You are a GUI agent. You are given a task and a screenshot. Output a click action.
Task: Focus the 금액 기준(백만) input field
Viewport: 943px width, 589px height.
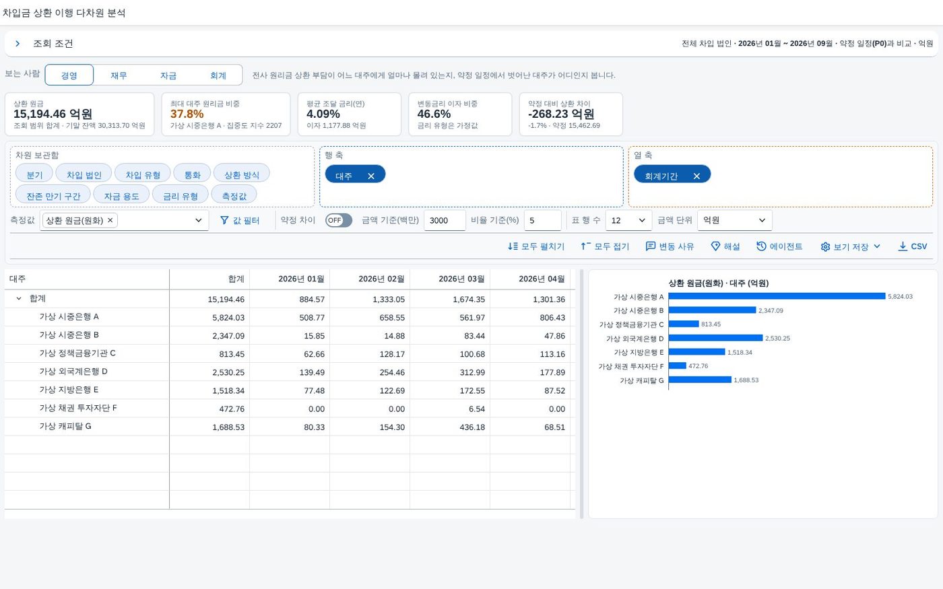pos(445,220)
